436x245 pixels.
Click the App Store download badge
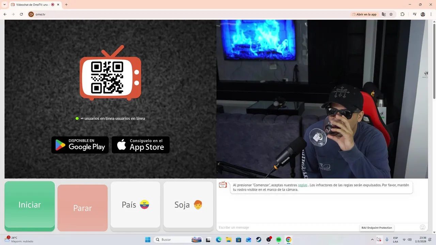pos(141,145)
